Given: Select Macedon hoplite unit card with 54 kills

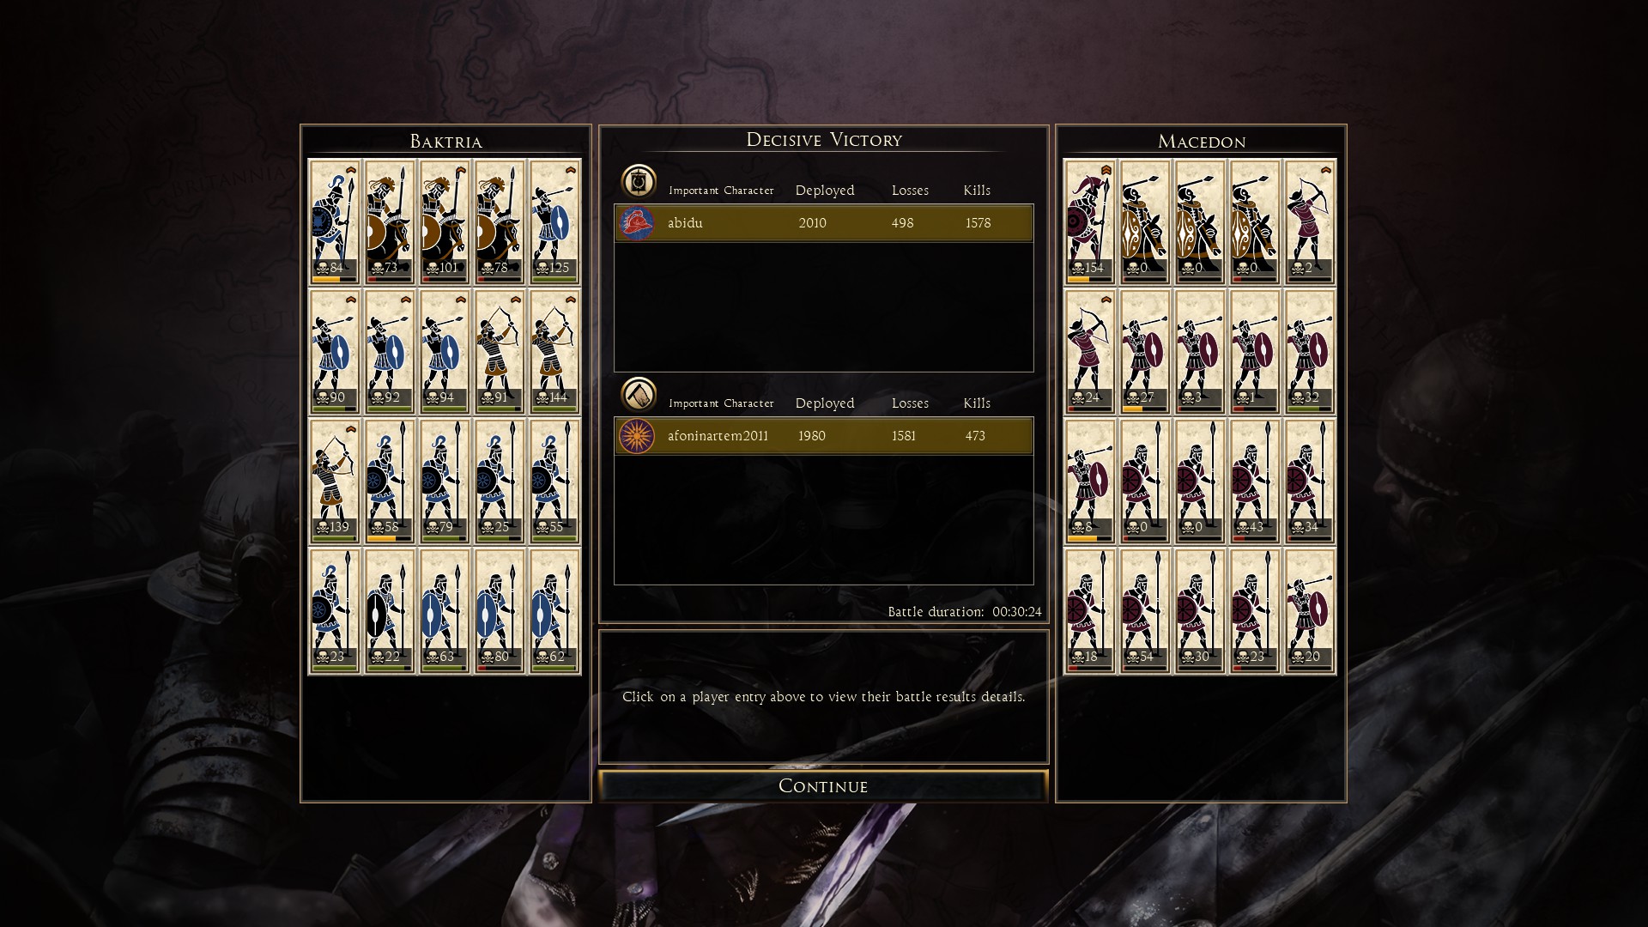Looking at the screenshot, I should click(x=1145, y=610).
